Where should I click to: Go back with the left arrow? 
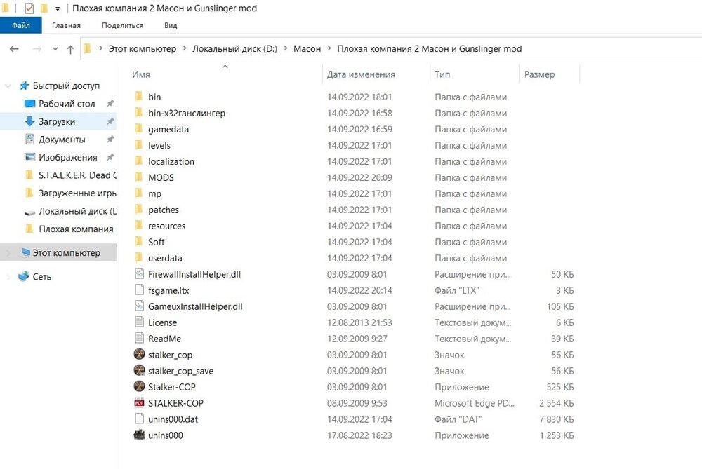14,49
